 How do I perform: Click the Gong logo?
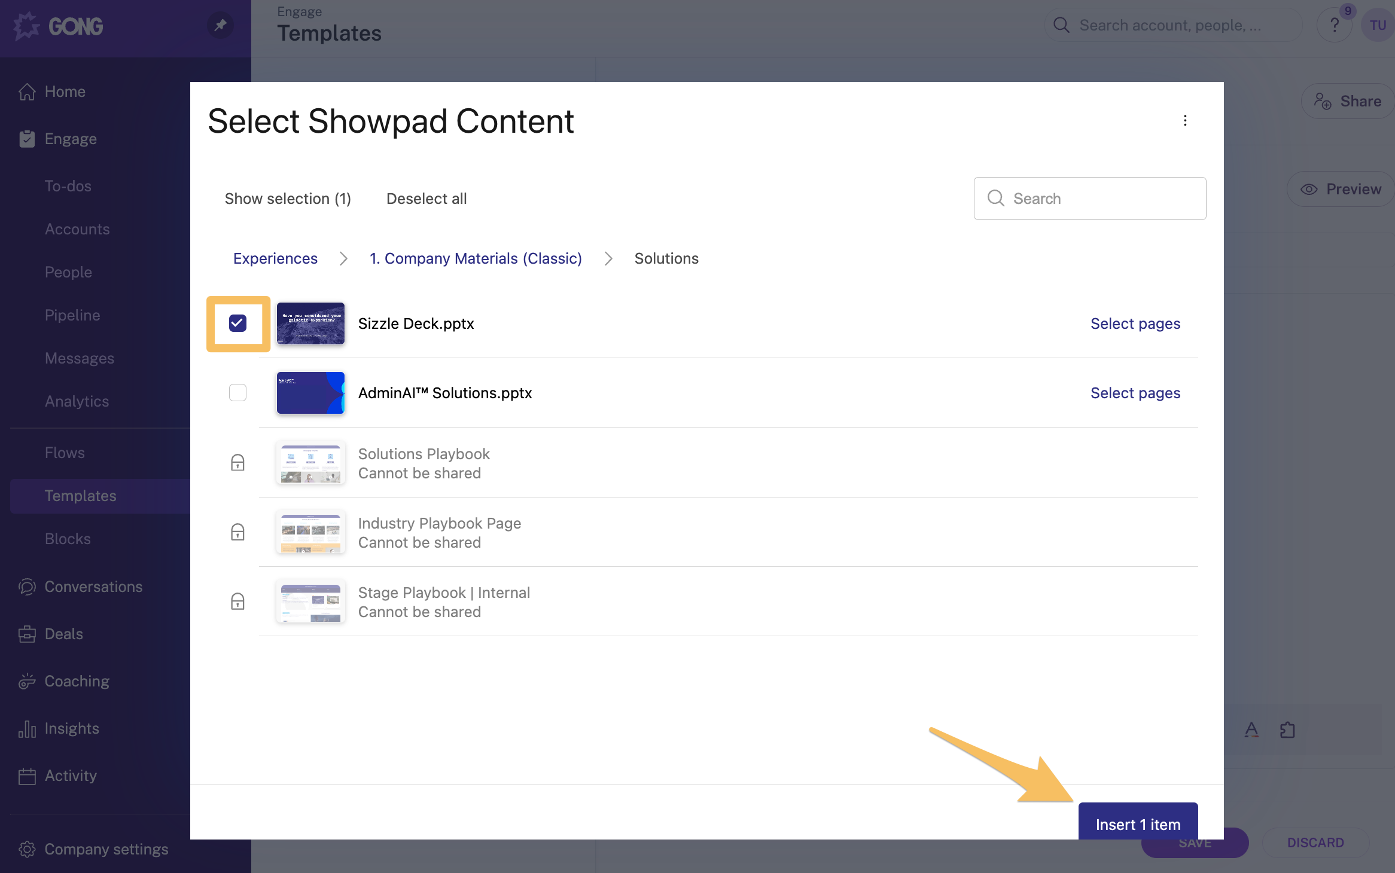(58, 26)
